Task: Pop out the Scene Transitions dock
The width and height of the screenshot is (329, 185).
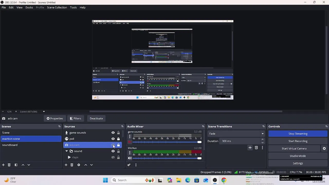Action: click(x=263, y=126)
